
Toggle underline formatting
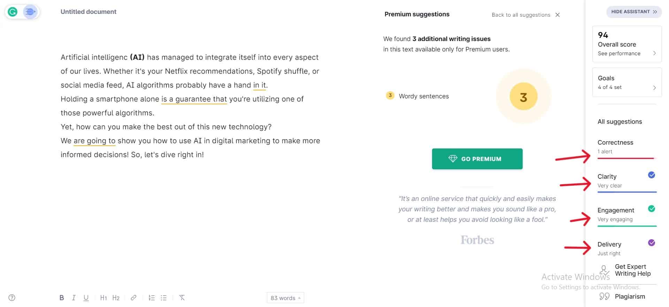86,298
